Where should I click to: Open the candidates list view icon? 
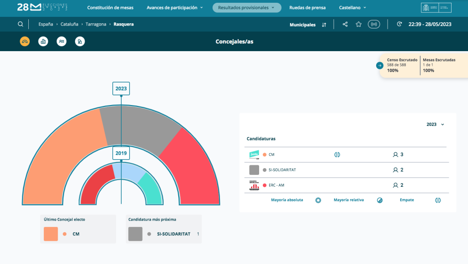click(x=62, y=42)
